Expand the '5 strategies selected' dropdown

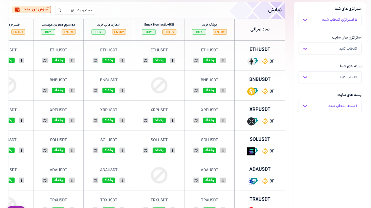coord(330,20)
